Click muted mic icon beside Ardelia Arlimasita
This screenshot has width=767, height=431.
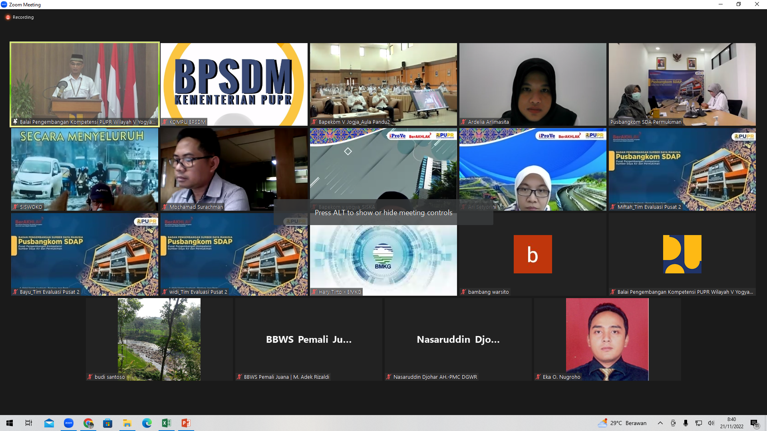pyautogui.click(x=463, y=122)
